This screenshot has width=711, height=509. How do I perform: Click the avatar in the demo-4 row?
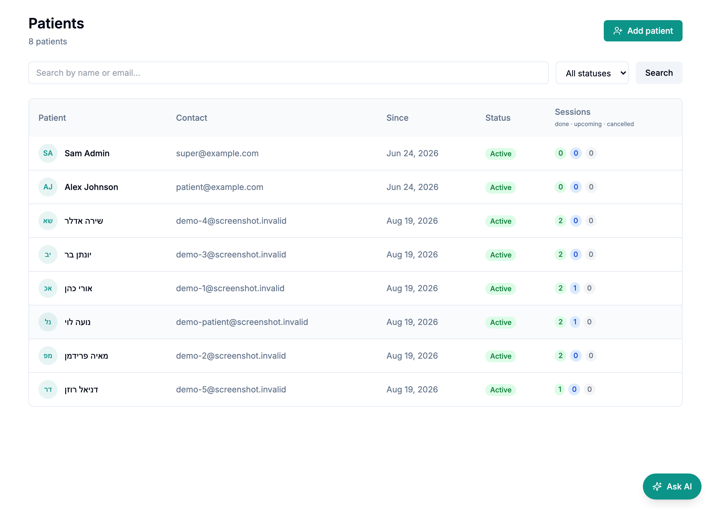pos(48,221)
